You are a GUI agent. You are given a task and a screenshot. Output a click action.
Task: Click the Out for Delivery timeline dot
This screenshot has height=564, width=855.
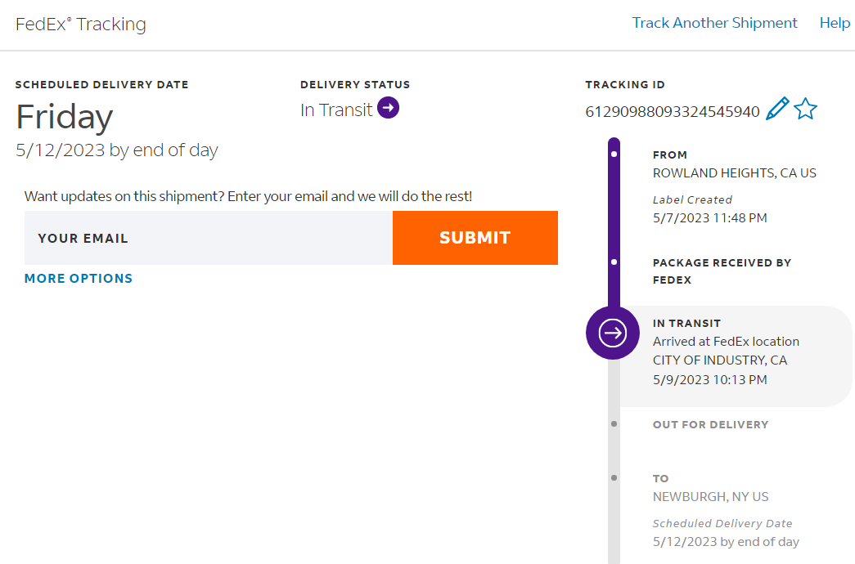coord(614,424)
